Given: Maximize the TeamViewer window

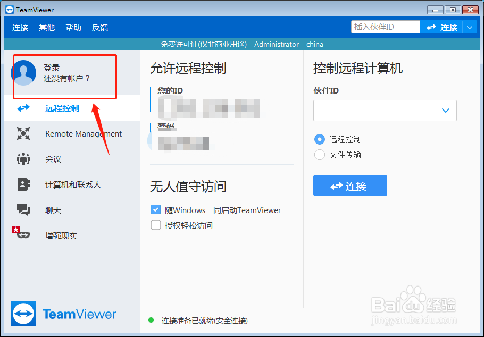Looking at the screenshot, I should click(x=453, y=10).
